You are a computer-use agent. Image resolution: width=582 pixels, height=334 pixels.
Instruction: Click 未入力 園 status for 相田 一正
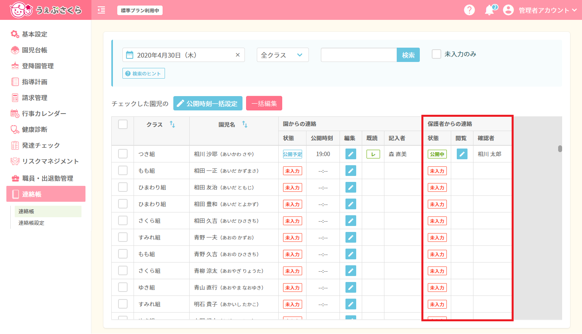[x=293, y=171]
